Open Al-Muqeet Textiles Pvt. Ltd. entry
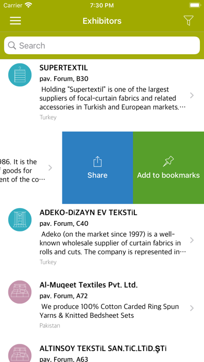Viewport: 204px width, 362px height. (102, 305)
